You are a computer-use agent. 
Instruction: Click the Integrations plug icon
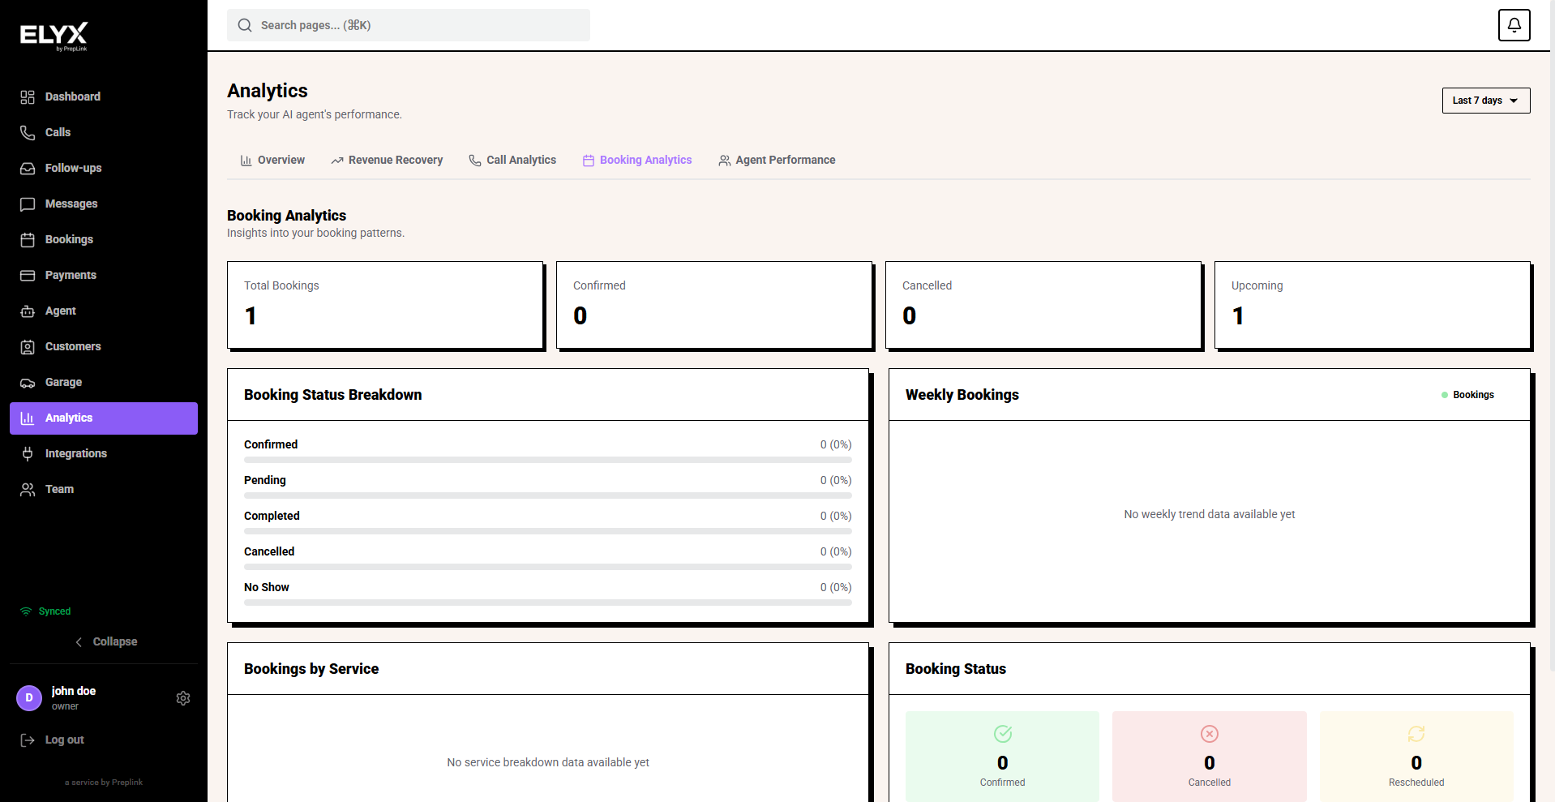pyautogui.click(x=28, y=454)
